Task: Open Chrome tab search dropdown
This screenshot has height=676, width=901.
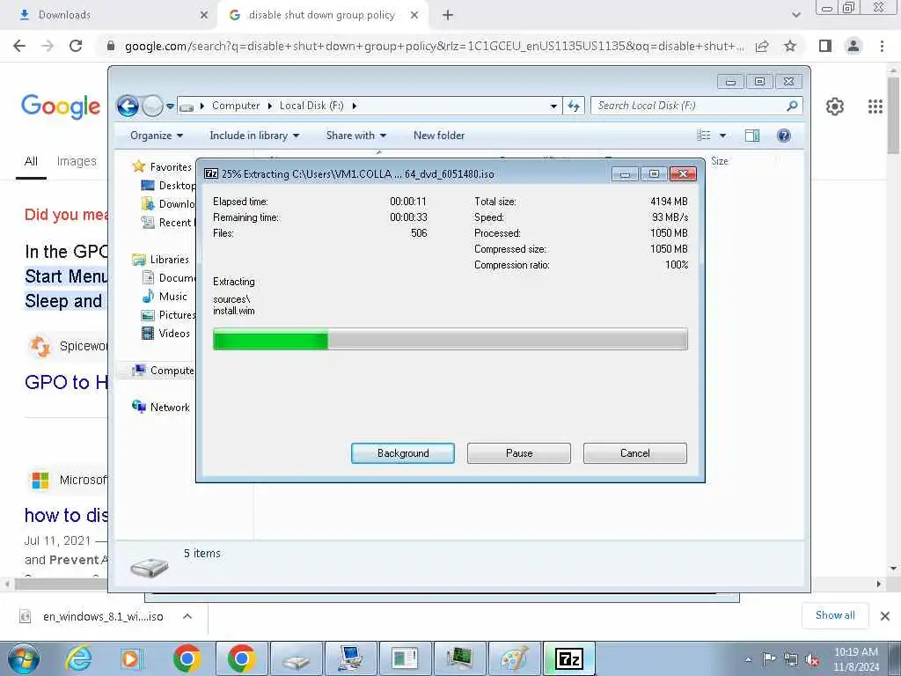Action: [x=795, y=15]
